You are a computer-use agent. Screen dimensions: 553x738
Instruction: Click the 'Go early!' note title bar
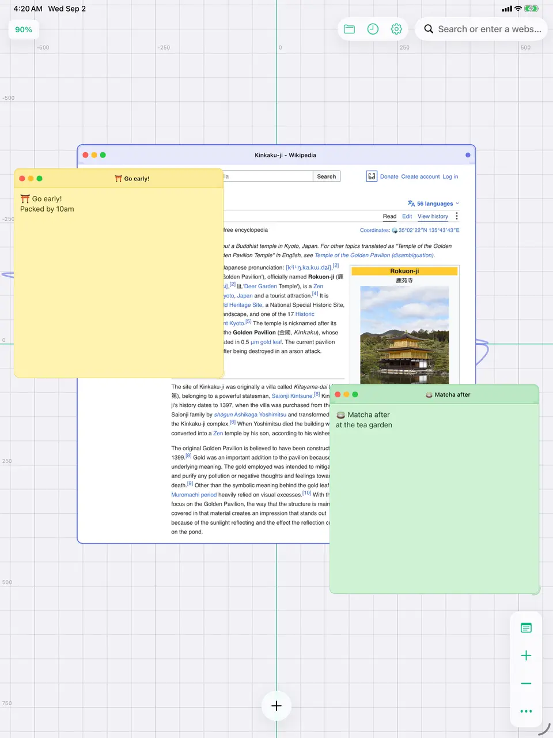click(119, 179)
